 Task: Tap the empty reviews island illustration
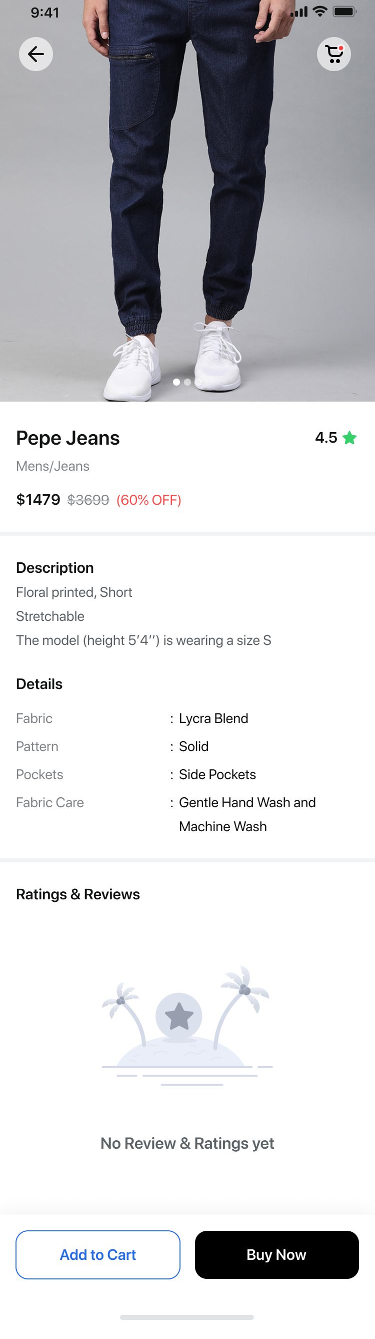pyautogui.click(x=187, y=1027)
